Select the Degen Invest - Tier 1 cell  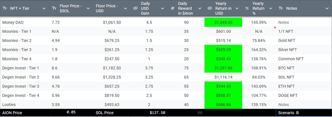click(x=25, y=68)
